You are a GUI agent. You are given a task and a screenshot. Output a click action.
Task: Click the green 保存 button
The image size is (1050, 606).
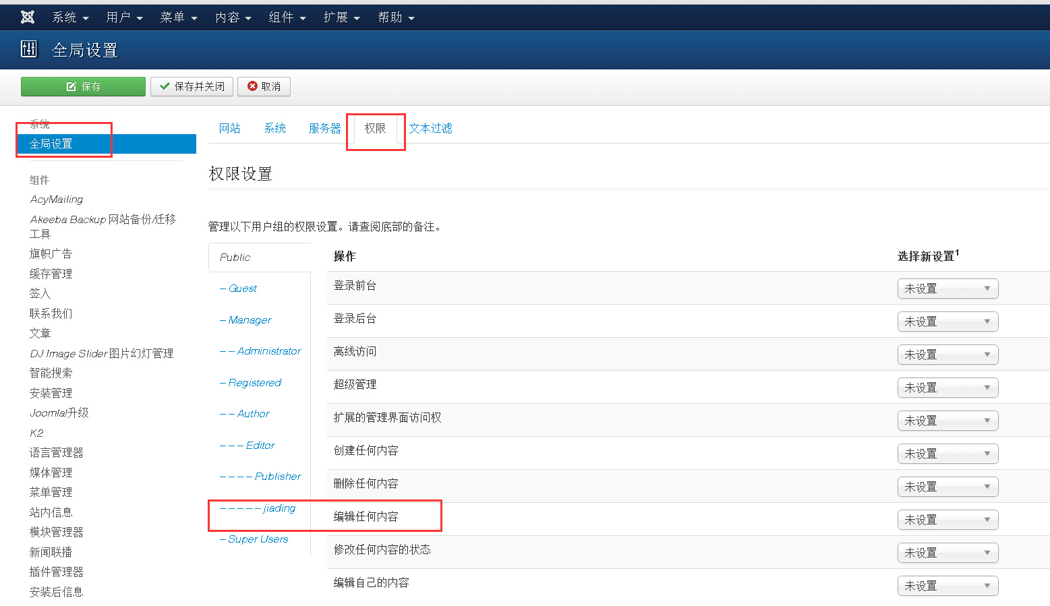tap(83, 86)
